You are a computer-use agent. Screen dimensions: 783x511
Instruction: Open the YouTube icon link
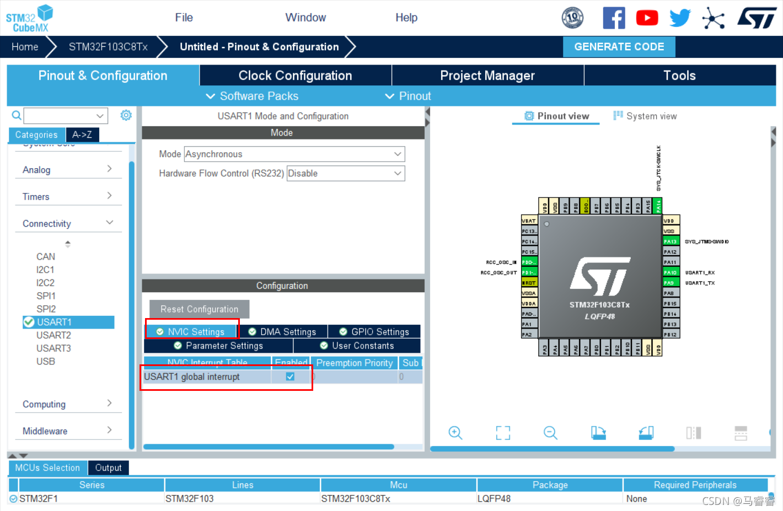[x=647, y=18]
